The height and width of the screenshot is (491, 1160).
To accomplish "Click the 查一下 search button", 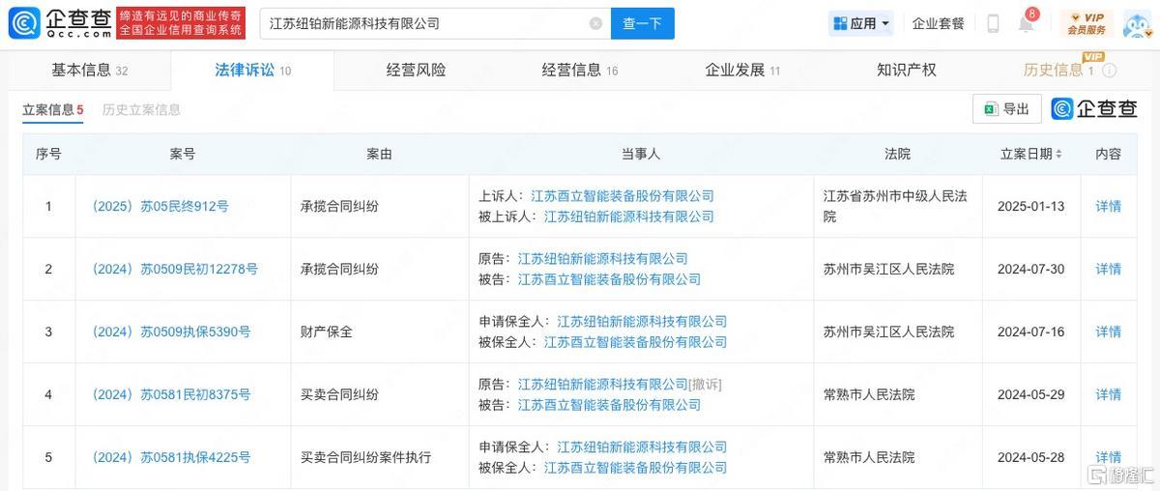I will [x=643, y=23].
